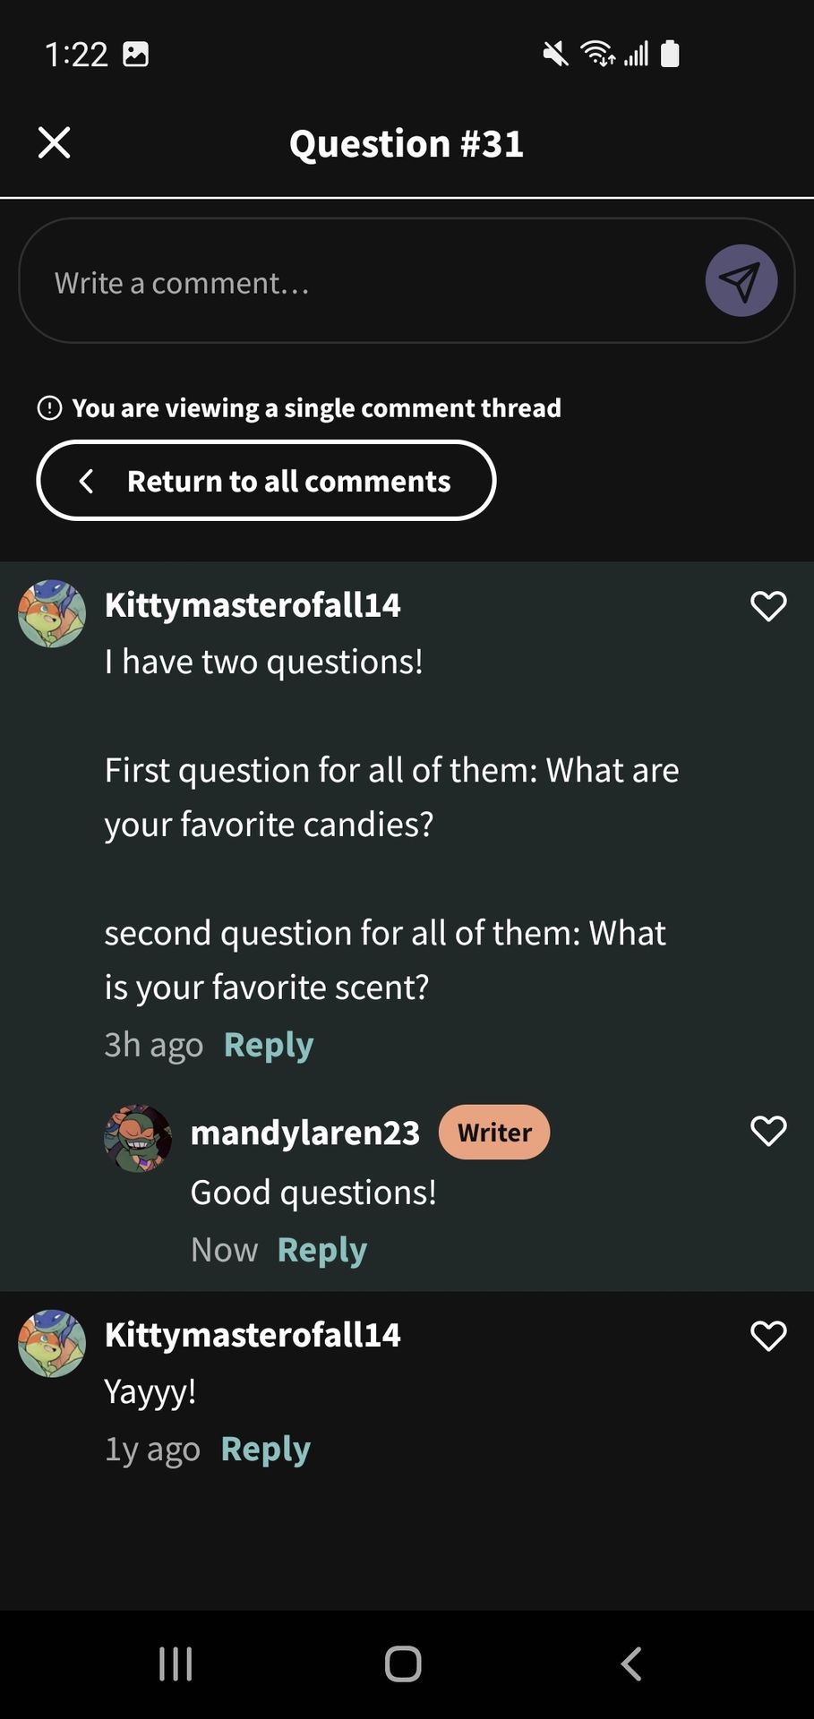
Task: Like mandylaren23's 'Good questions!' reply
Action: point(768,1131)
